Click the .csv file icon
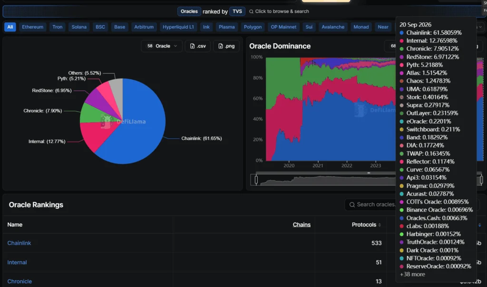 pos(192,46)
